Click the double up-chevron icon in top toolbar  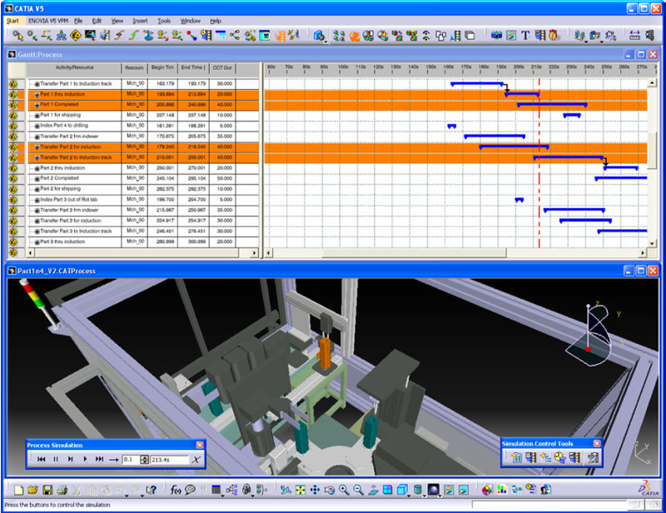(x=426, y=36)
